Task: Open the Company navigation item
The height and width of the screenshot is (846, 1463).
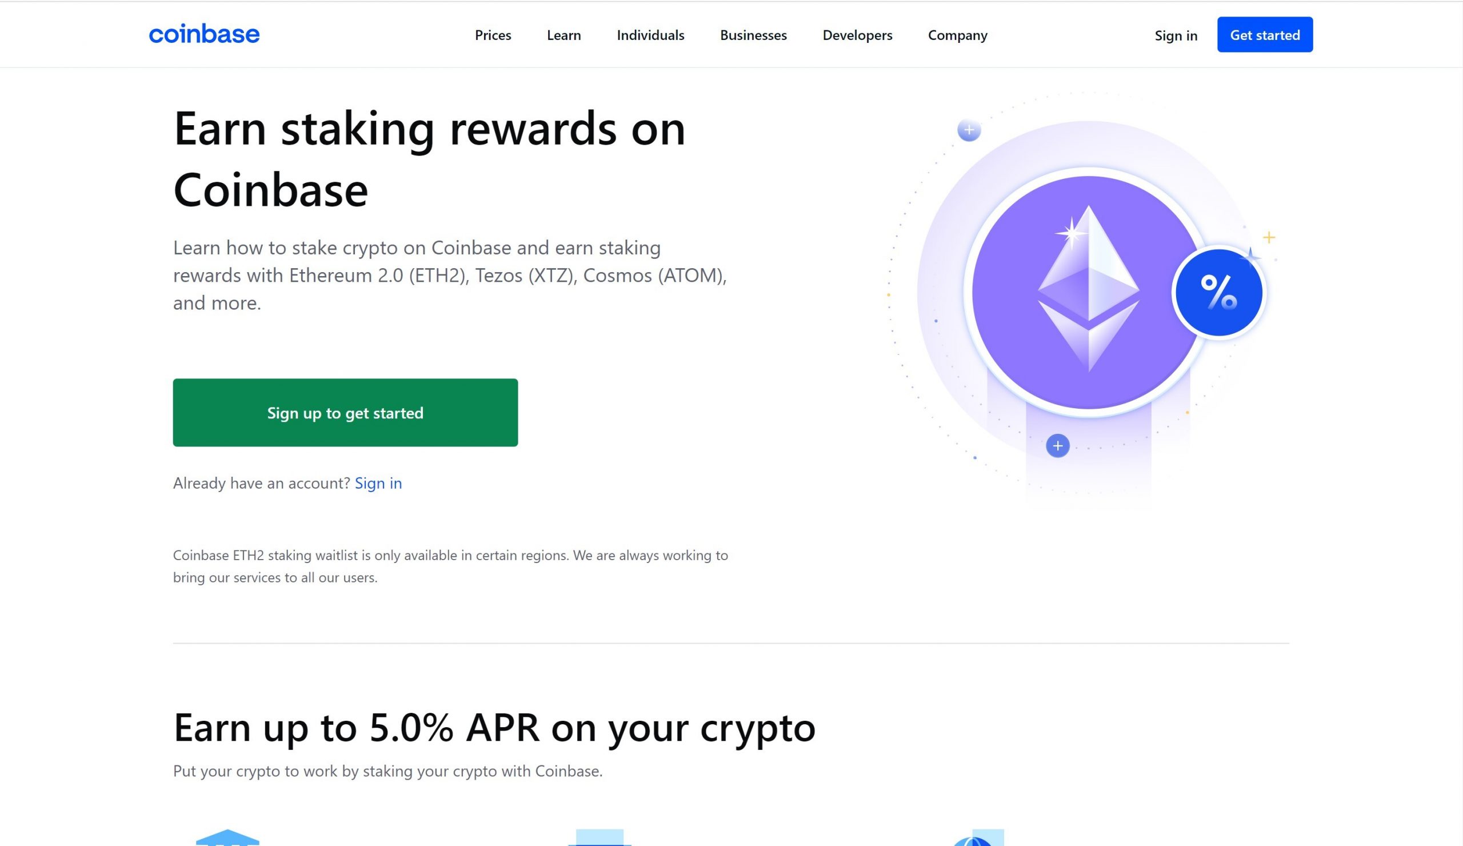Action: pos(957,35)
